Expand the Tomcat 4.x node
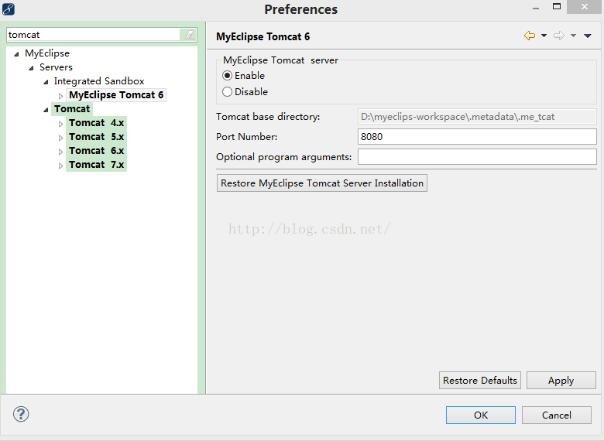 [60, 124]
